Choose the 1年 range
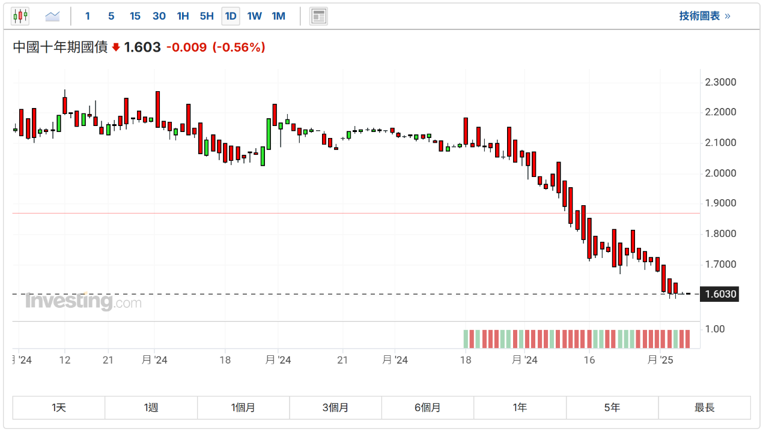 [520, 408]
